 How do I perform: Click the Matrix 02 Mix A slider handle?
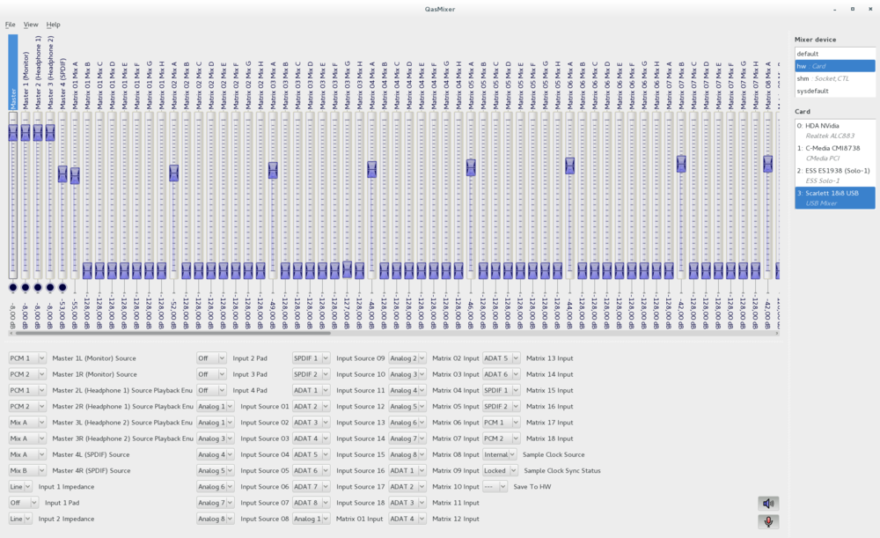point(174,173)
